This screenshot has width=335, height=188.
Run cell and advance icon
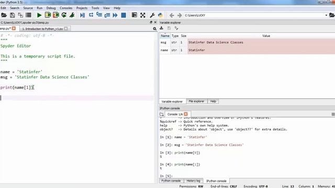(56, 15)
